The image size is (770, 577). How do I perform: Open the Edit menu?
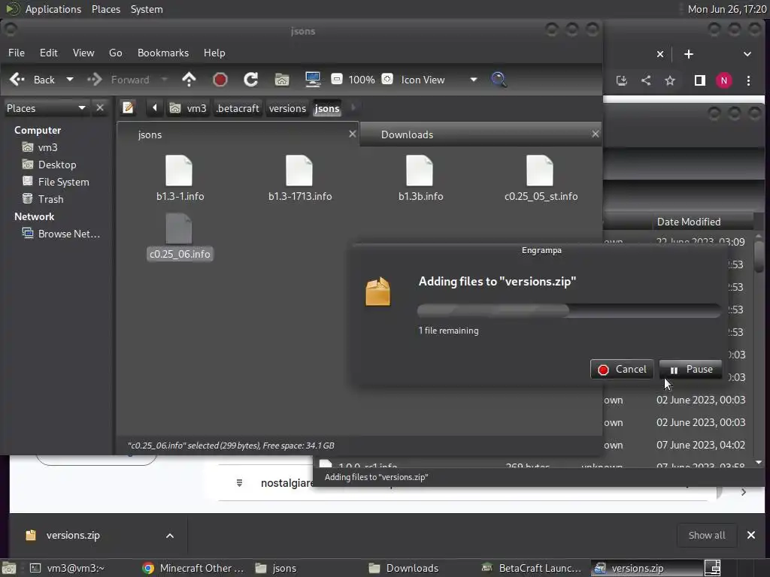coord(49,53)
